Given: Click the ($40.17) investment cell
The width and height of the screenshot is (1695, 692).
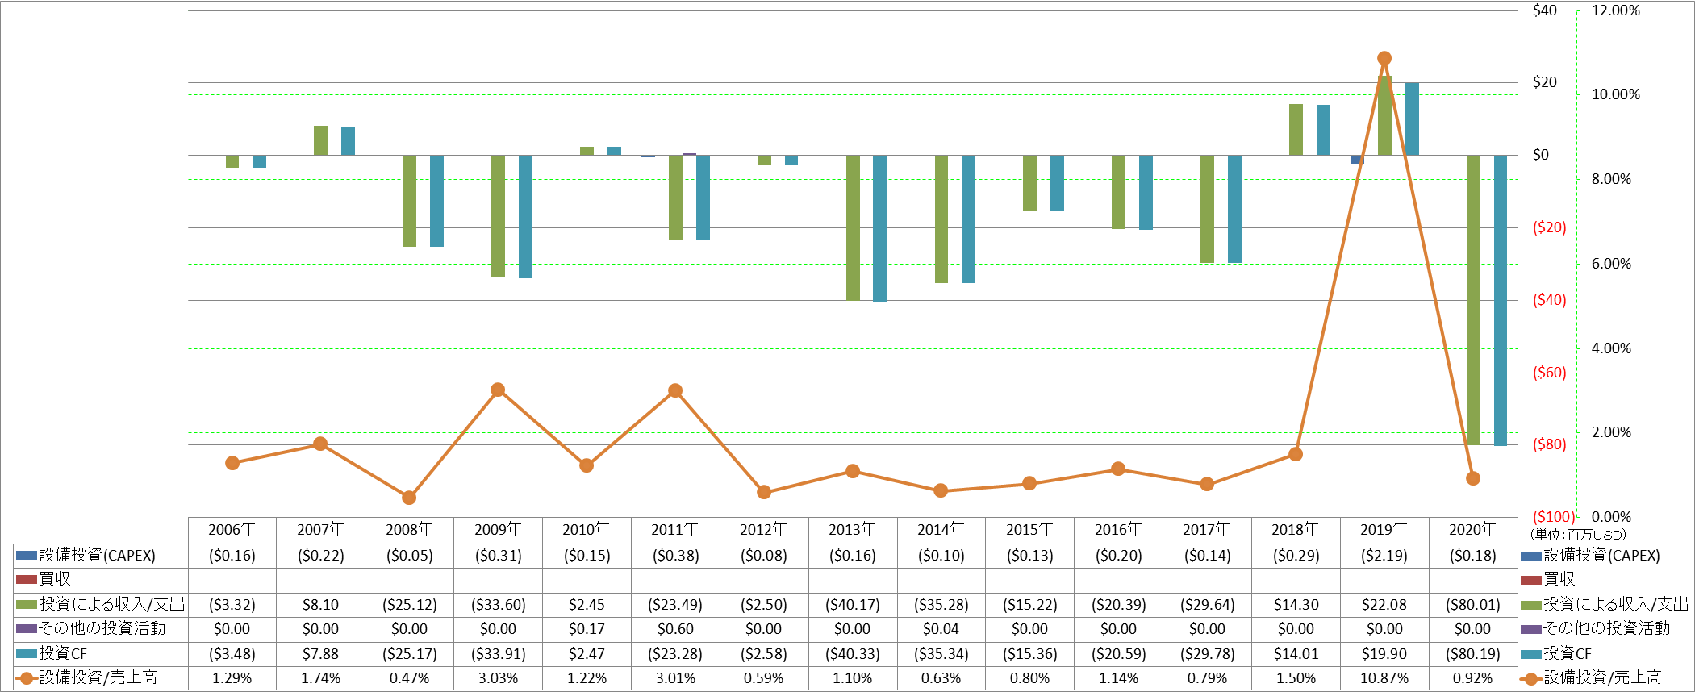Looking at the screenshot, I should pos(853,605).
